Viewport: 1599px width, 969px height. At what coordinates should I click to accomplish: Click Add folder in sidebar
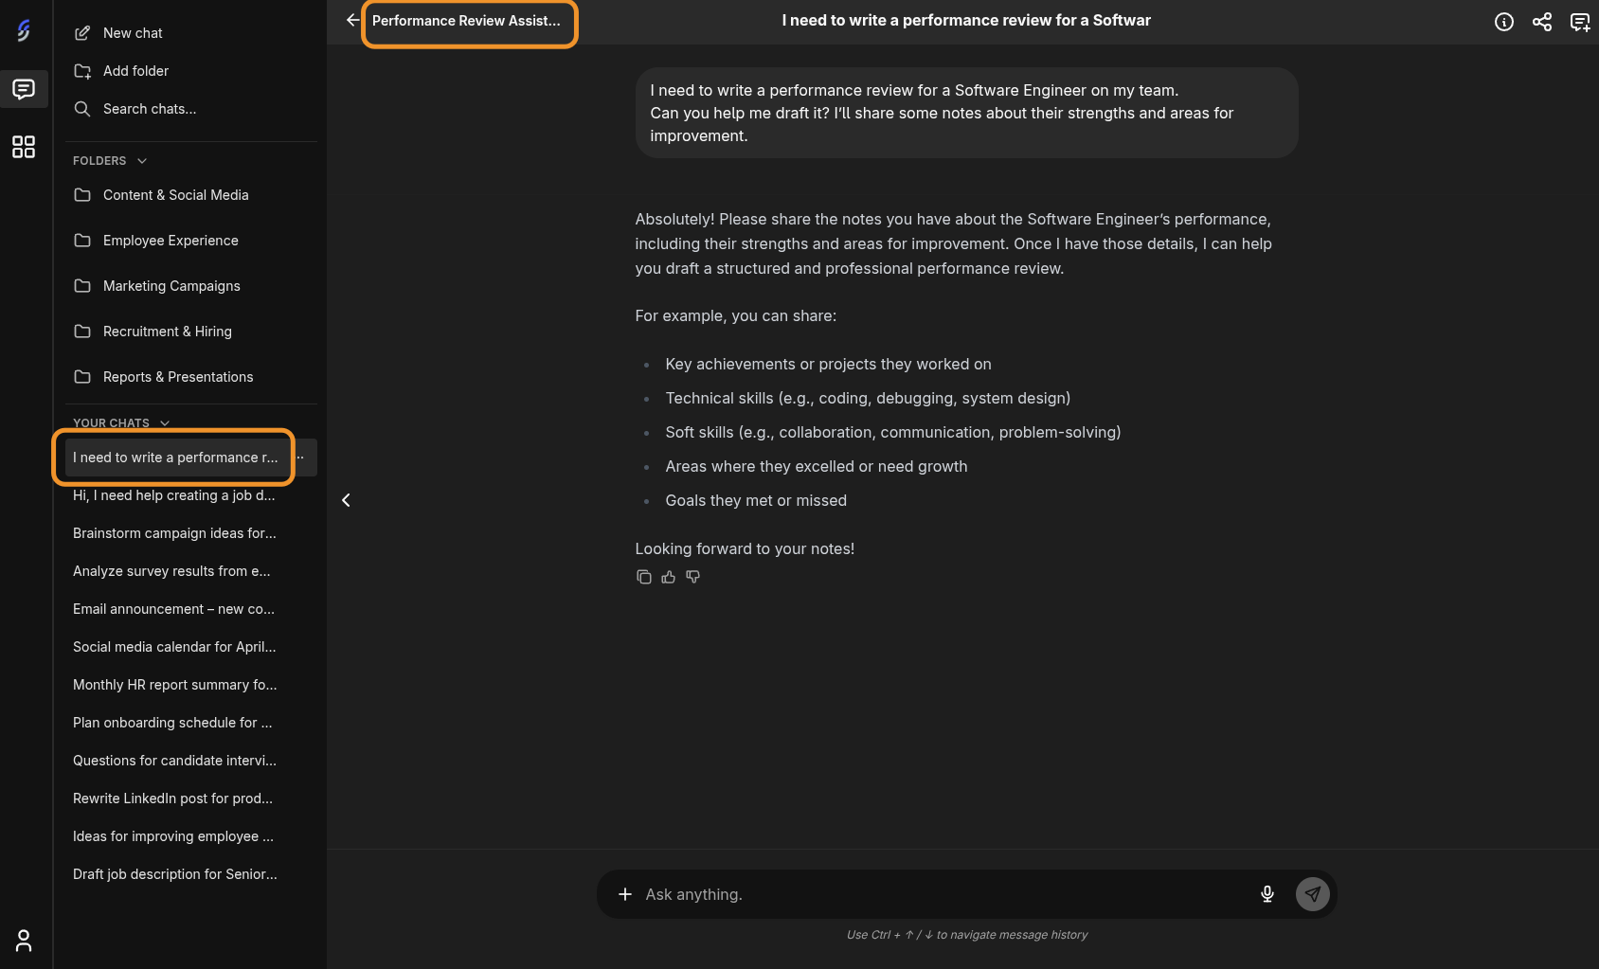pos(135,71)
